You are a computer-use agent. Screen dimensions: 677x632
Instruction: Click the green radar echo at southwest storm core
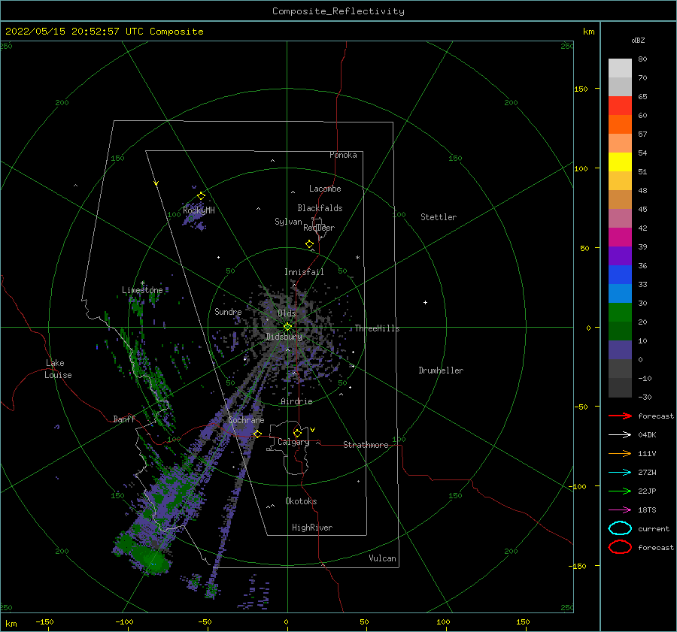click(x=150, y=560)
